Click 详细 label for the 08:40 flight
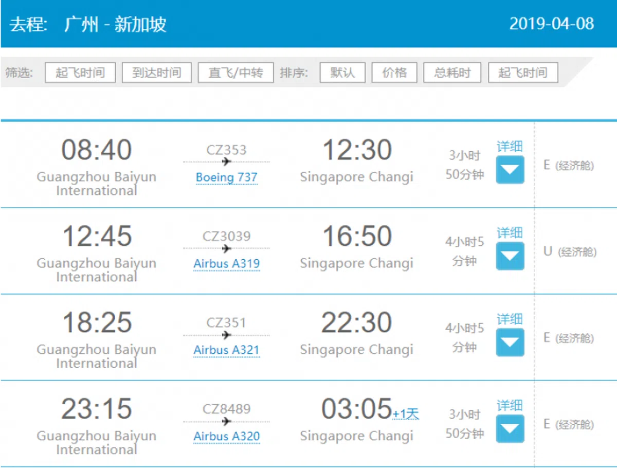617x468 pixels. [510, 147]
